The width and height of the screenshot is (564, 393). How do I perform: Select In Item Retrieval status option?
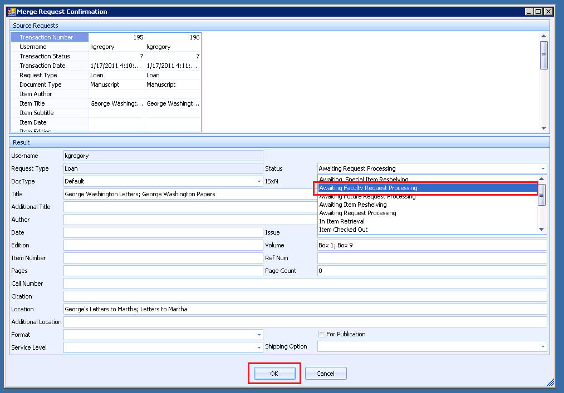pos(342,221)
